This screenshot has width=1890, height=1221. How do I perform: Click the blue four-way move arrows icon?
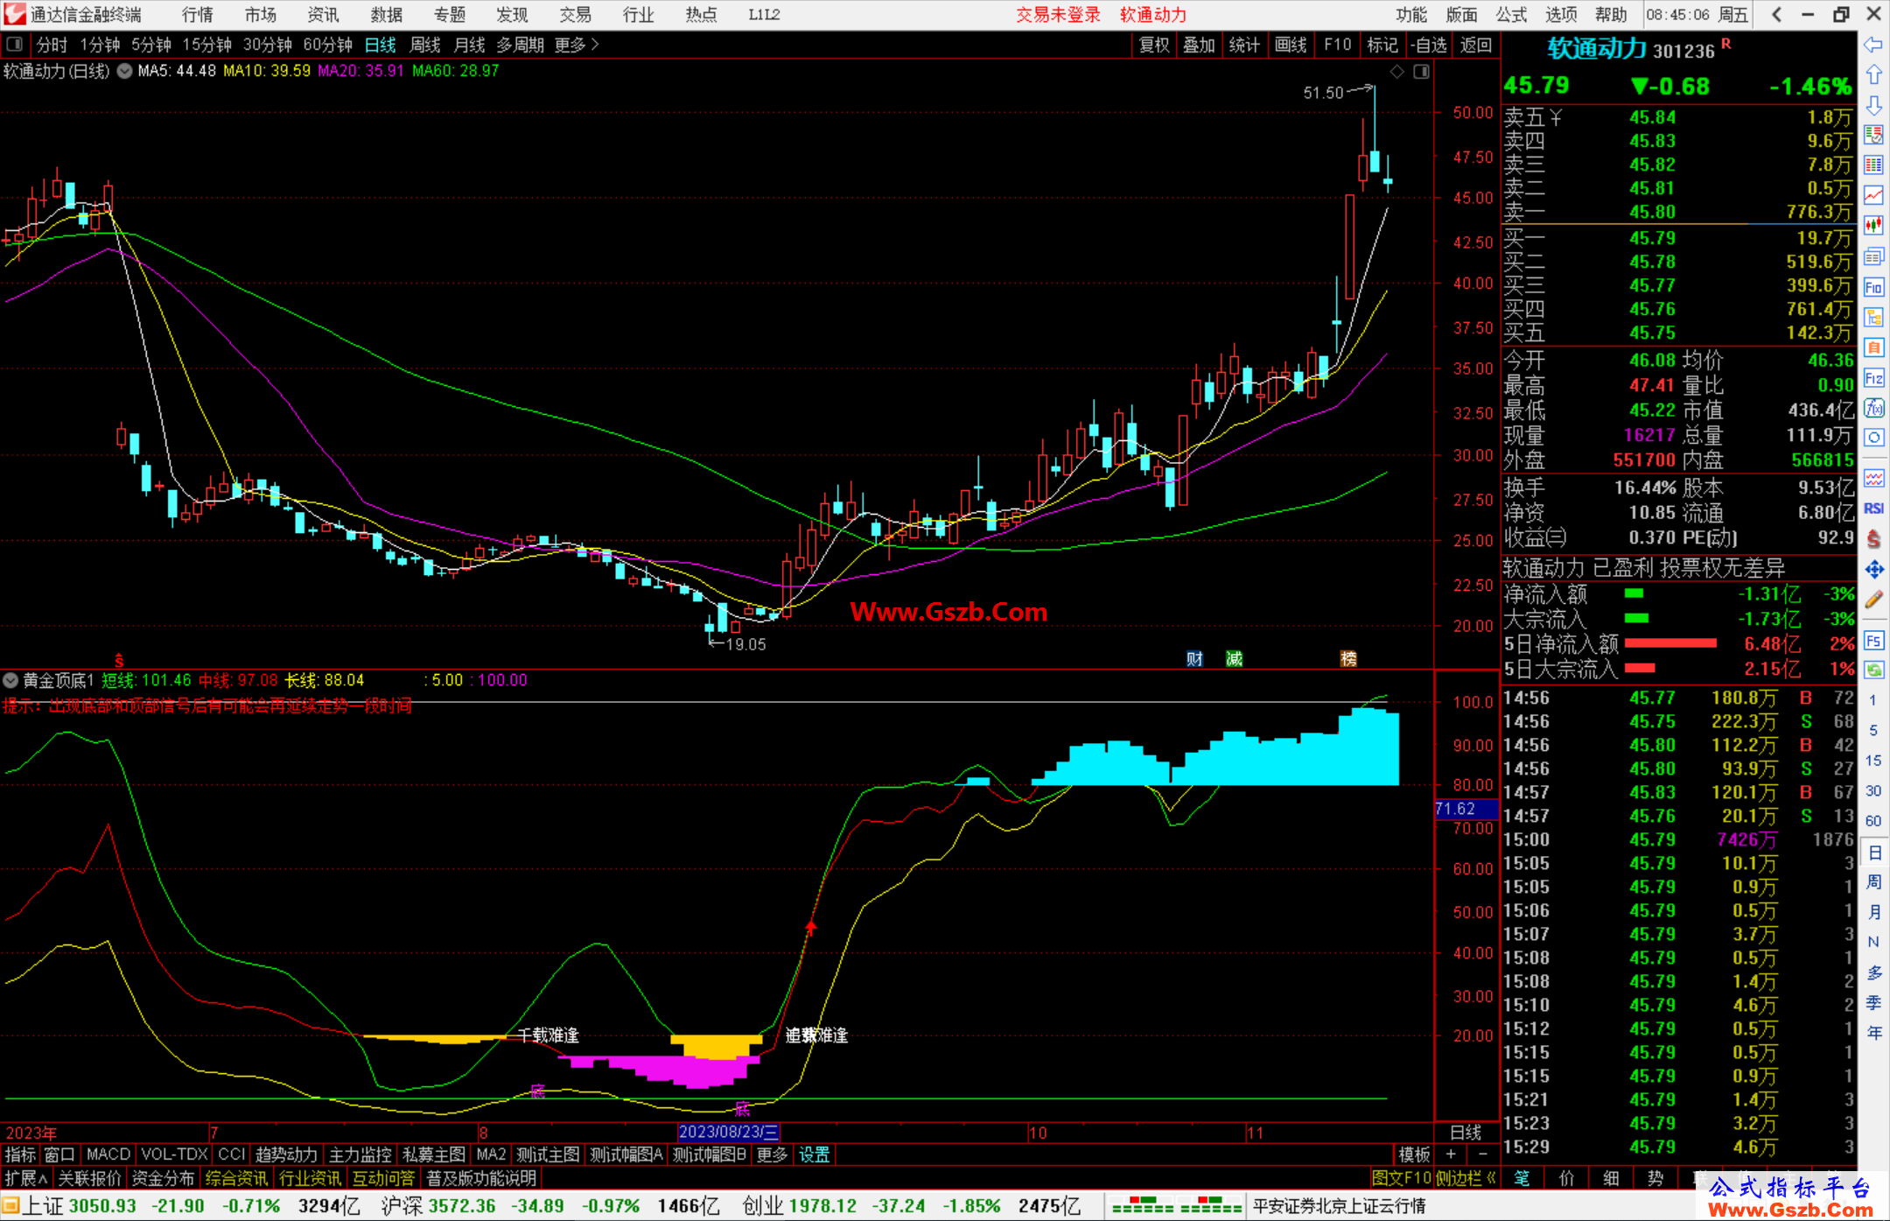point(1873,569)
